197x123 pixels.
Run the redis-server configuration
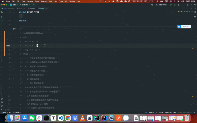(171, 5)
